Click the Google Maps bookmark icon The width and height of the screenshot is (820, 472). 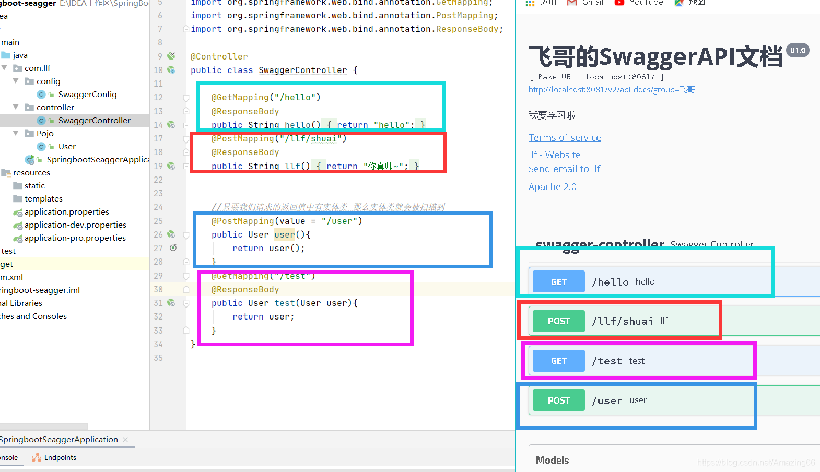point(679,3)
